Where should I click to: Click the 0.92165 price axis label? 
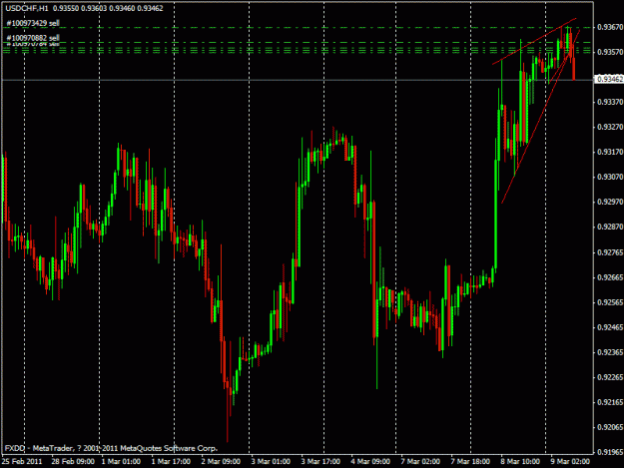pos(610,402)
